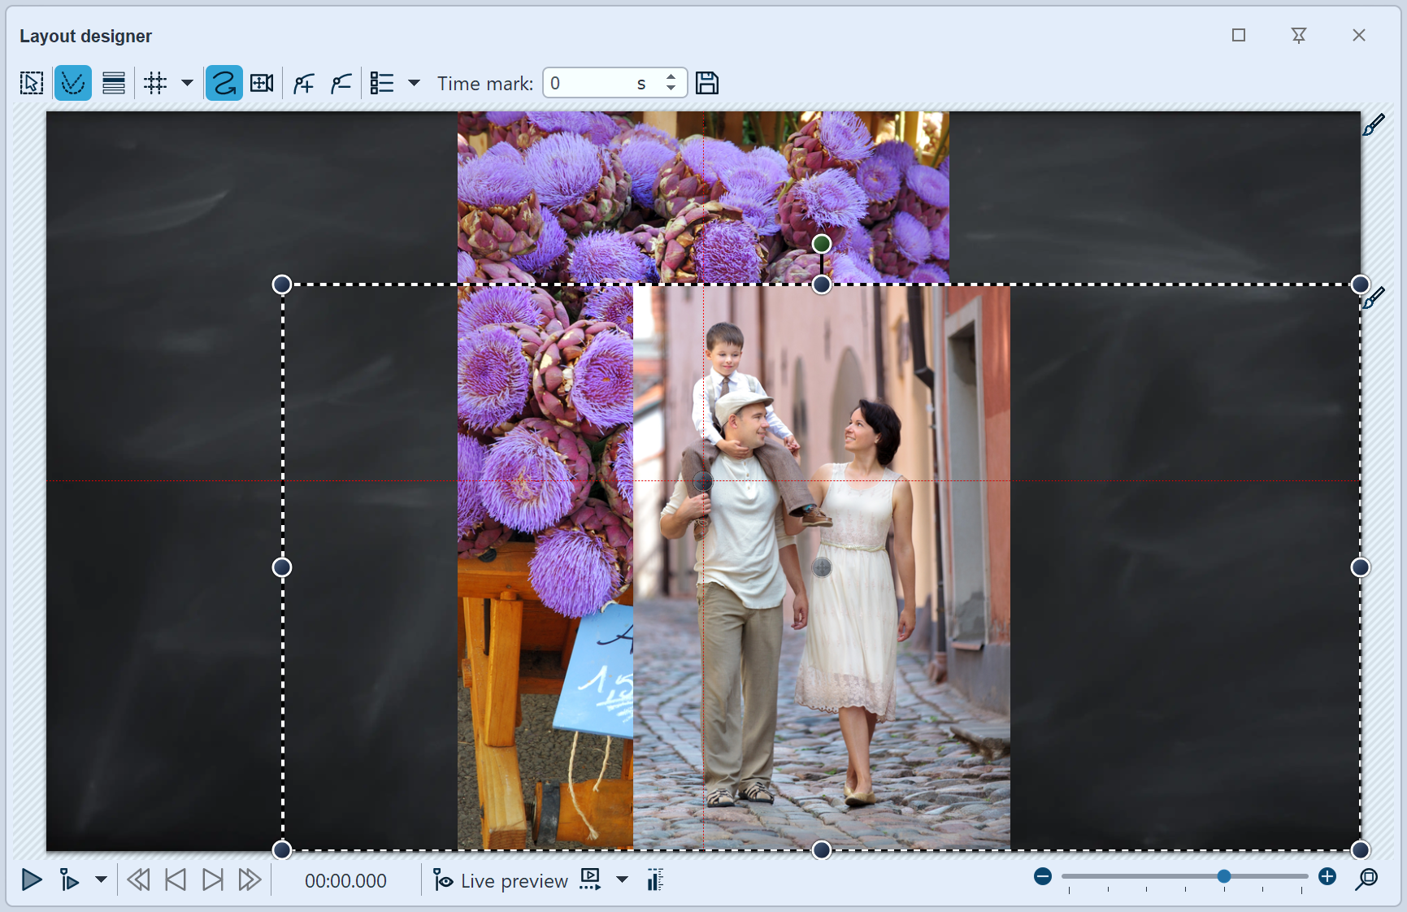Viewport: 1407px width, 912px height.
Task: Activate the path editing tool
Action: coord(73,82)
